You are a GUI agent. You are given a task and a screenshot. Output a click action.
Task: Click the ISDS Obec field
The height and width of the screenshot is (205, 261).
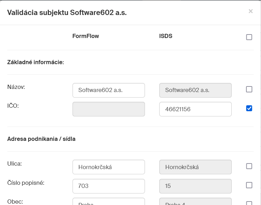click(x=195, y=202)
